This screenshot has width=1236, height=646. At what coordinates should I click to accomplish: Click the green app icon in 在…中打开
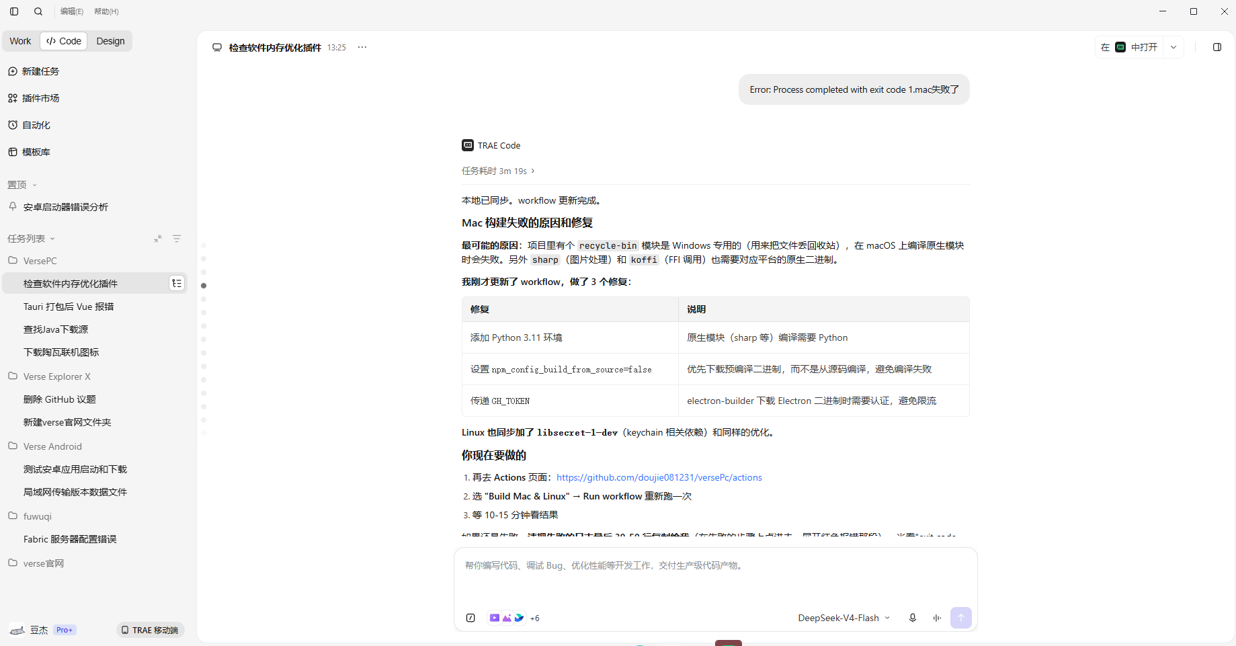pos(1120,47)
